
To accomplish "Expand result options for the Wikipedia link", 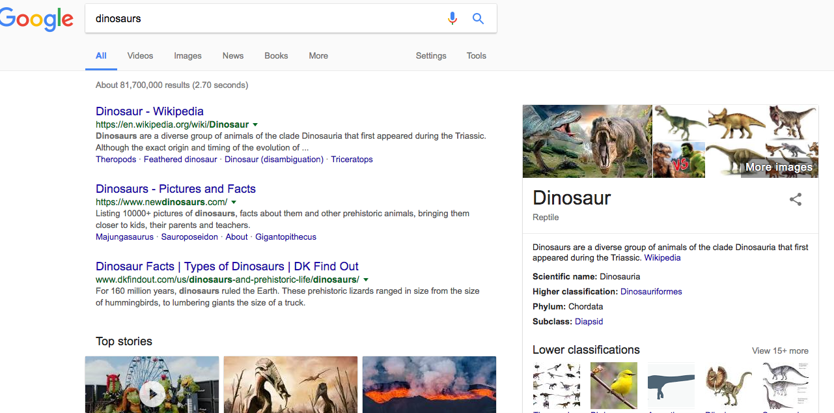I will 255,124.
